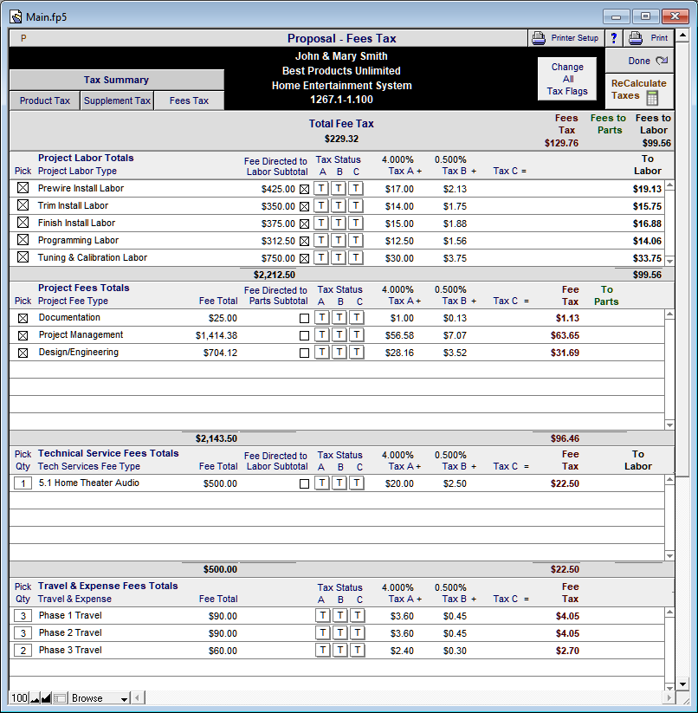Click the zoom out icon in status bar
The image size is (698, 713).
click(x=35, y=698)
